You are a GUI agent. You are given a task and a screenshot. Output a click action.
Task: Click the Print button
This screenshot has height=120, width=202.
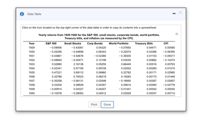point(94,104)
